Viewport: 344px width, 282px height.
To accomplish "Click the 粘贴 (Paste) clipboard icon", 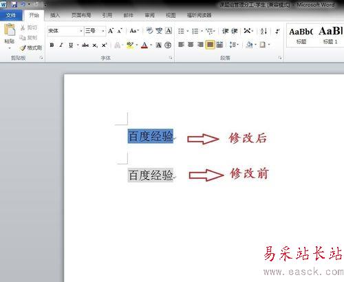I will (x=10, y=30).
